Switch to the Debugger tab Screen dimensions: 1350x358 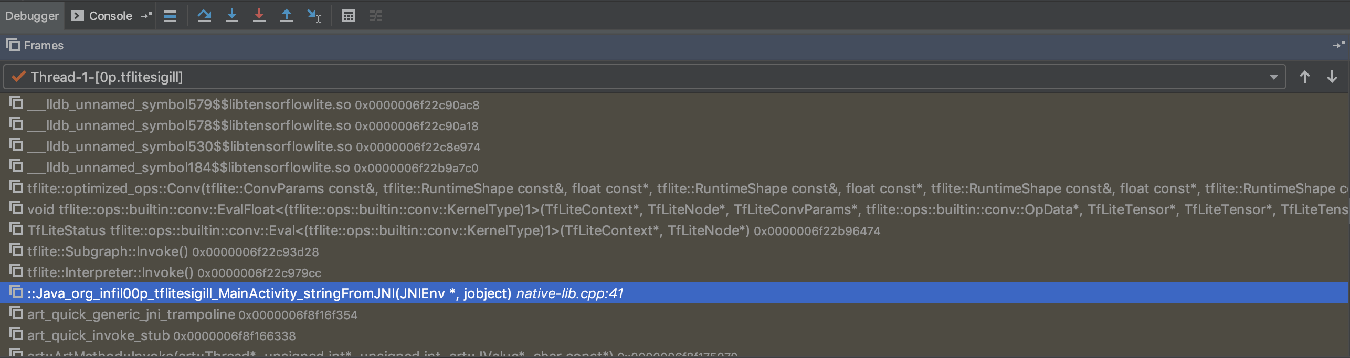[31, 16]
